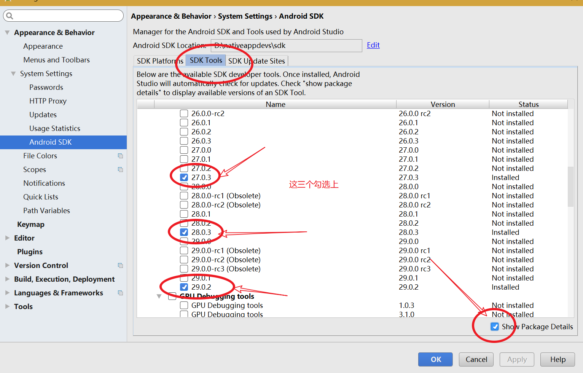Click the project-level icon beside Version Control
The image size is (583, 373).
click(x=120, y=265)
